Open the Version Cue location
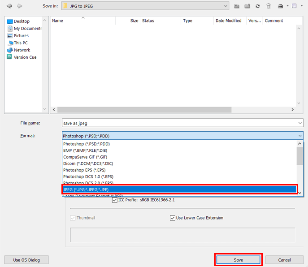 pyautogui.click(x=25, y=57)
